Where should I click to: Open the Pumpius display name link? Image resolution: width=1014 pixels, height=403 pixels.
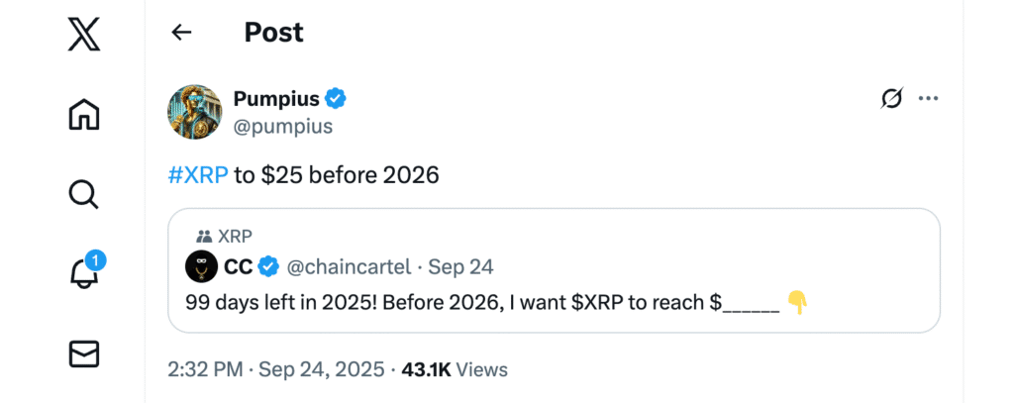click(276, 98)
